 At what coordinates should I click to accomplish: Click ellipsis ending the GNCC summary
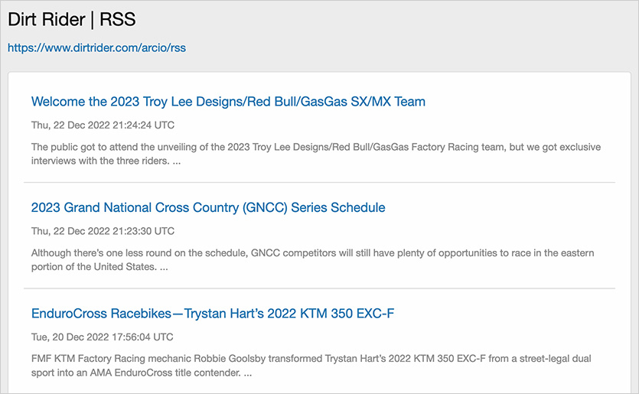pos(163,268)
